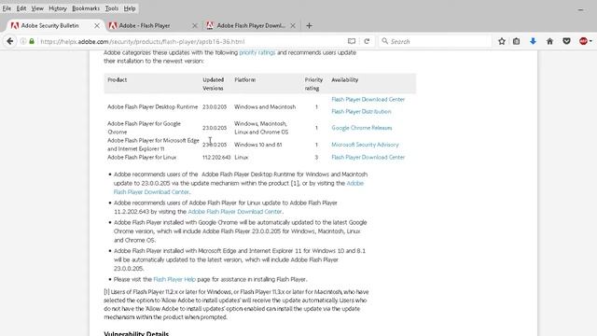
Task: Click the Availability column header
Action: pos(344,80)
